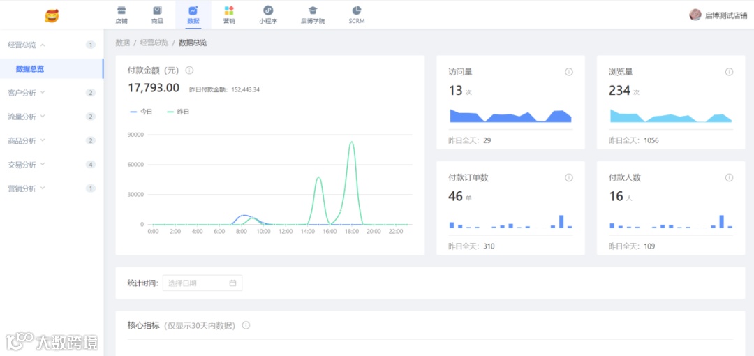Switch to the 数据 top tab
This screenshot has width=754, height=356.
[x=193, y=15]
